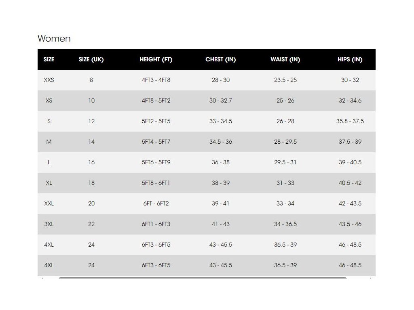414x310 pixels.
Task: Click the horizontal scrollbar thumb under the table
Action: (202, 278)
